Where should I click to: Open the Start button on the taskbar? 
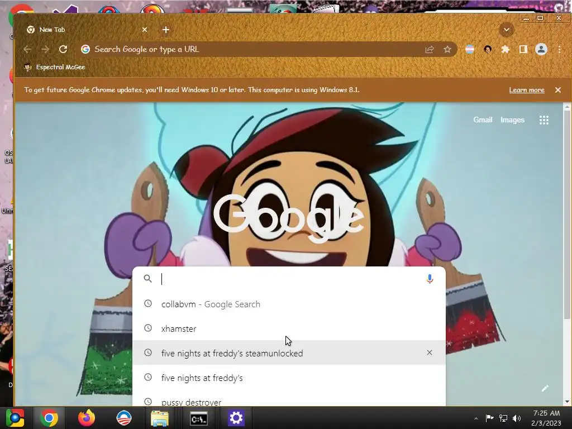(15, 418)
